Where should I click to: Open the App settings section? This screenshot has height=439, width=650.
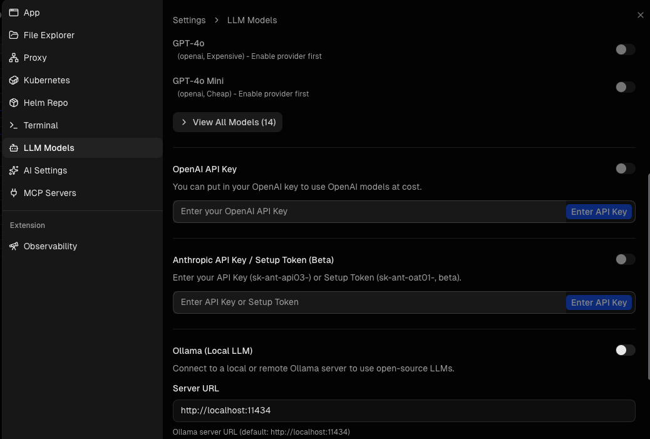83,13
